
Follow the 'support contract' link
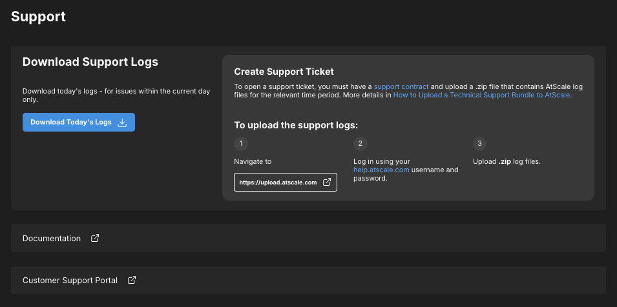(401, 86)
